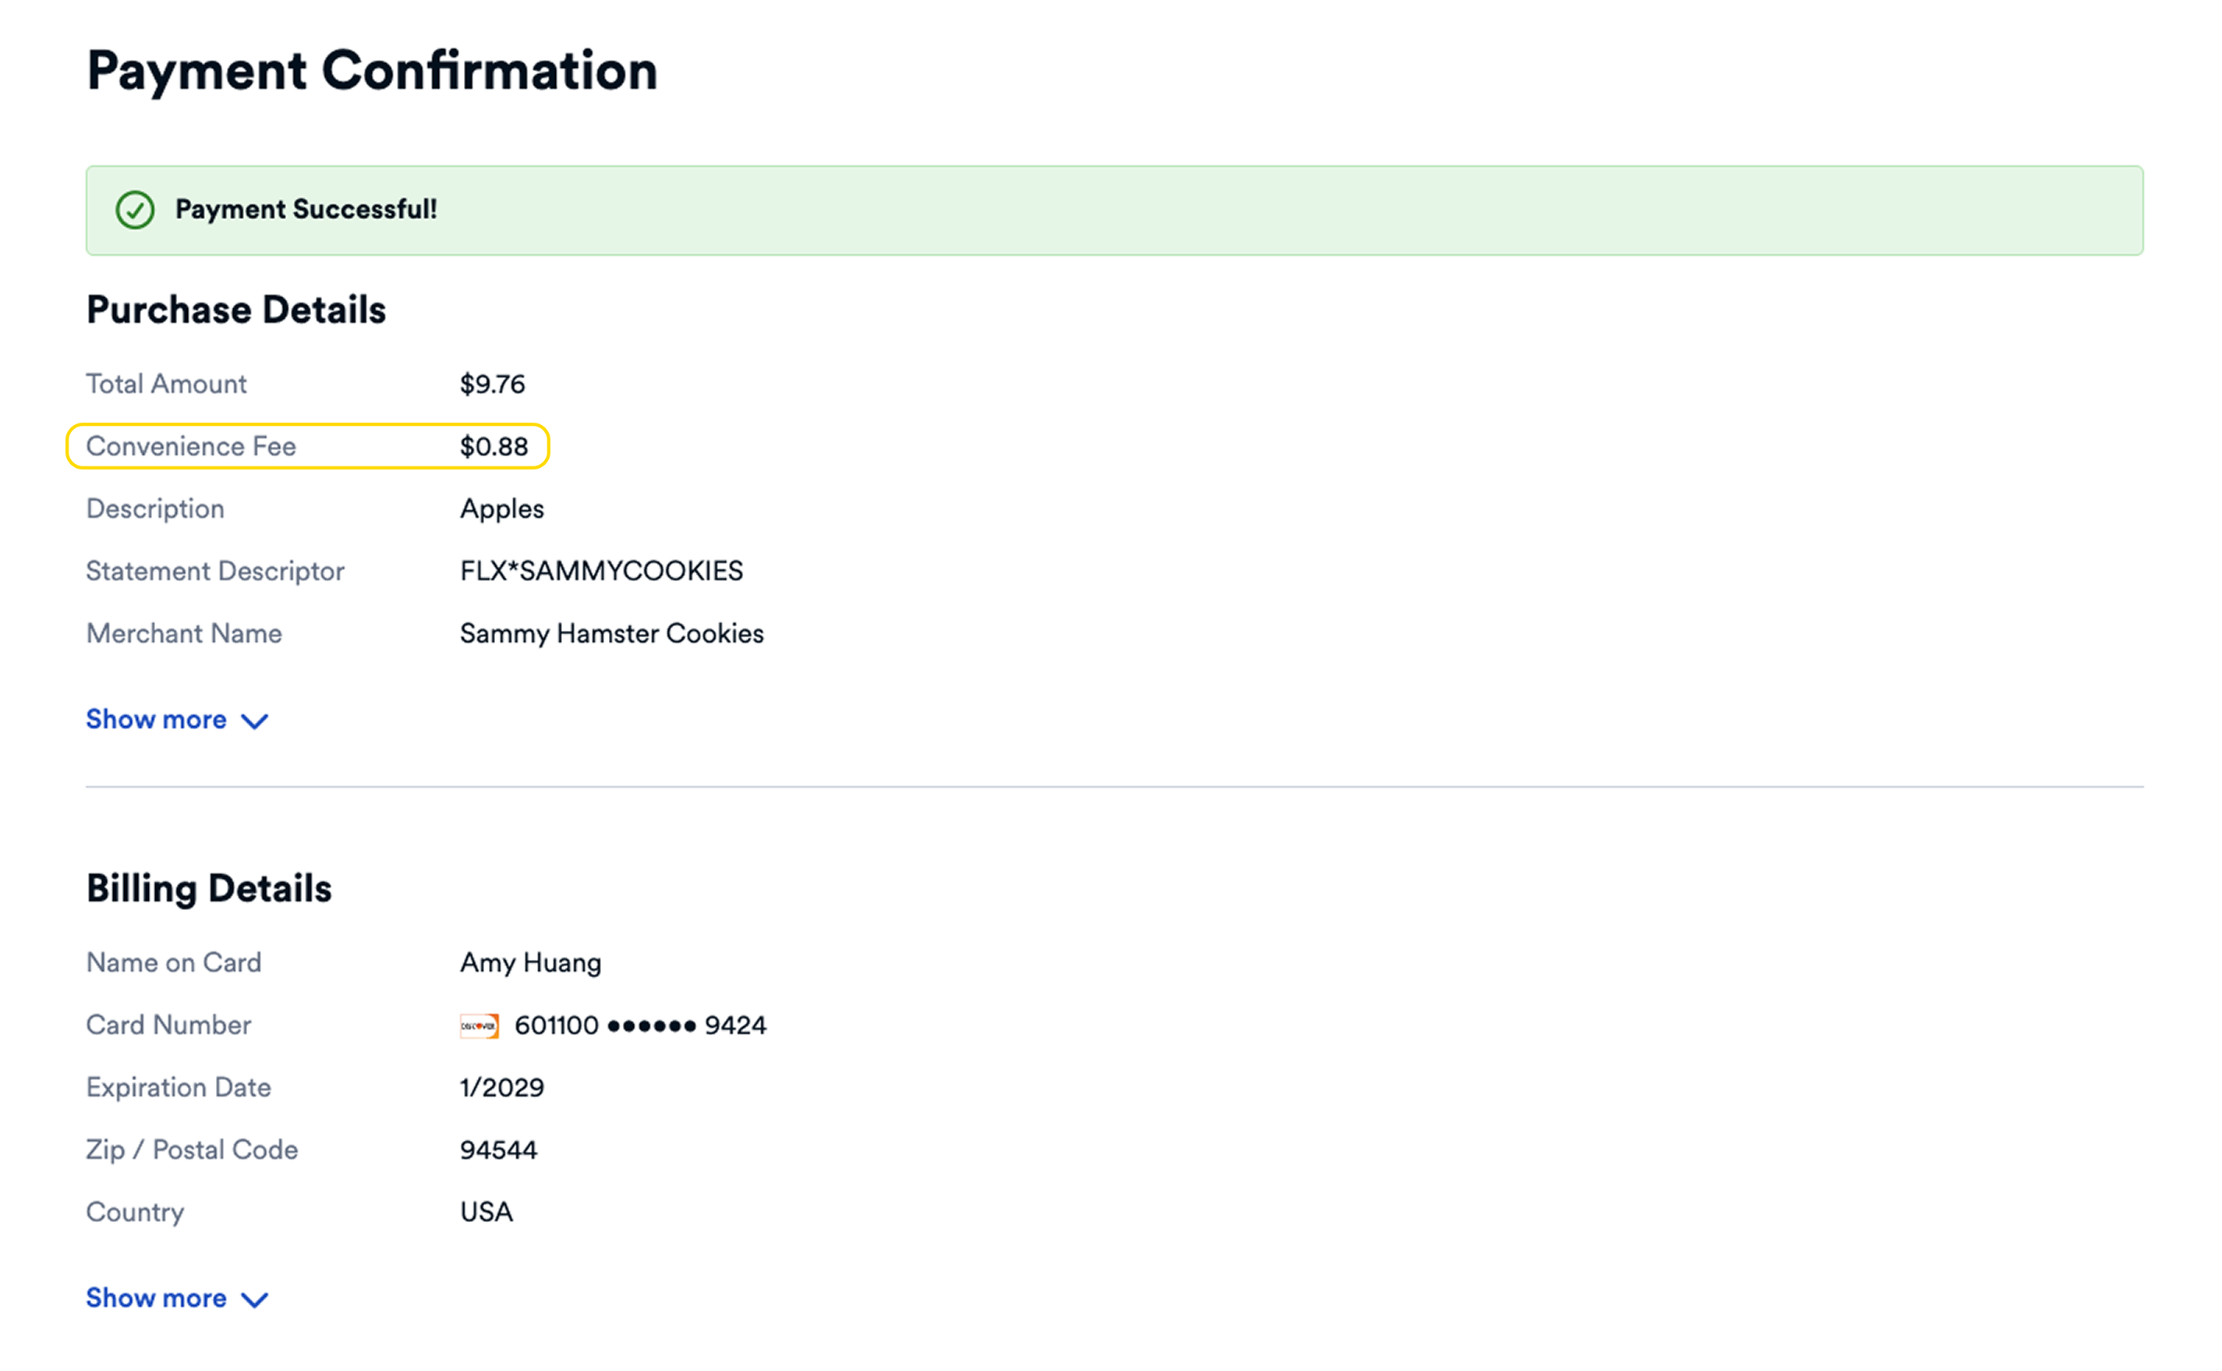Click the Purchase Details heading
The height and width of the screenshot is (1371, 2222).
pyautogui.click(x=235, y=310)
